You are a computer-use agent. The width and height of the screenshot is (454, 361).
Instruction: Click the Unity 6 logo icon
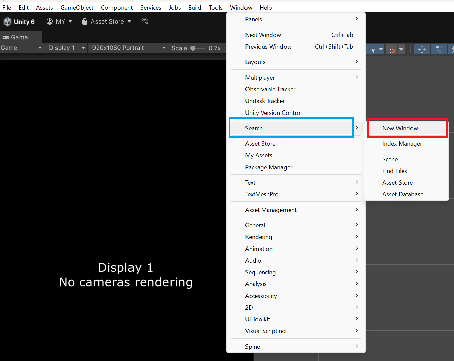pyautogui.click(x=7, y=22)
